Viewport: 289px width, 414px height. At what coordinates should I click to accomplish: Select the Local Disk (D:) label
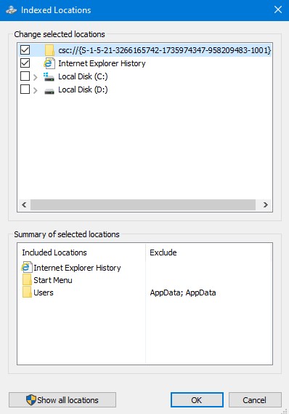click(x=83, y=89)
